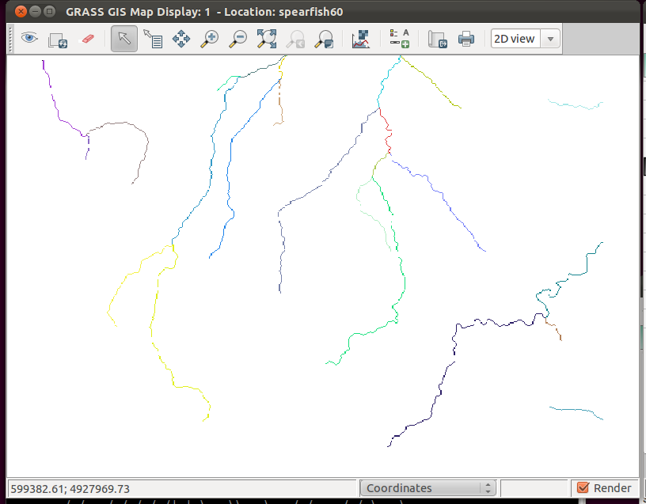Choose the Zoom in magnifier

point(209,39)
